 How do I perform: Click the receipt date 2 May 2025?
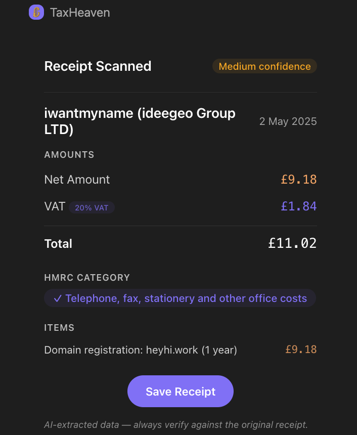click(x=288, y=121)
